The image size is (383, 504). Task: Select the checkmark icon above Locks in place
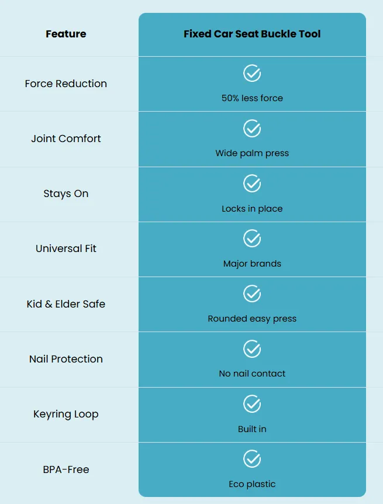[x=252, y=184]
